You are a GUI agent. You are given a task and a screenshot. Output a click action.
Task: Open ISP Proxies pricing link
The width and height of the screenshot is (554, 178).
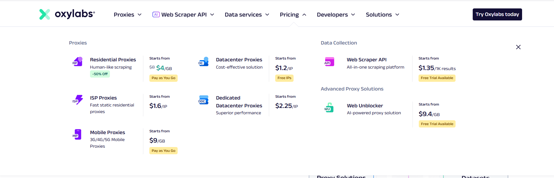click(x=103, y=98)
